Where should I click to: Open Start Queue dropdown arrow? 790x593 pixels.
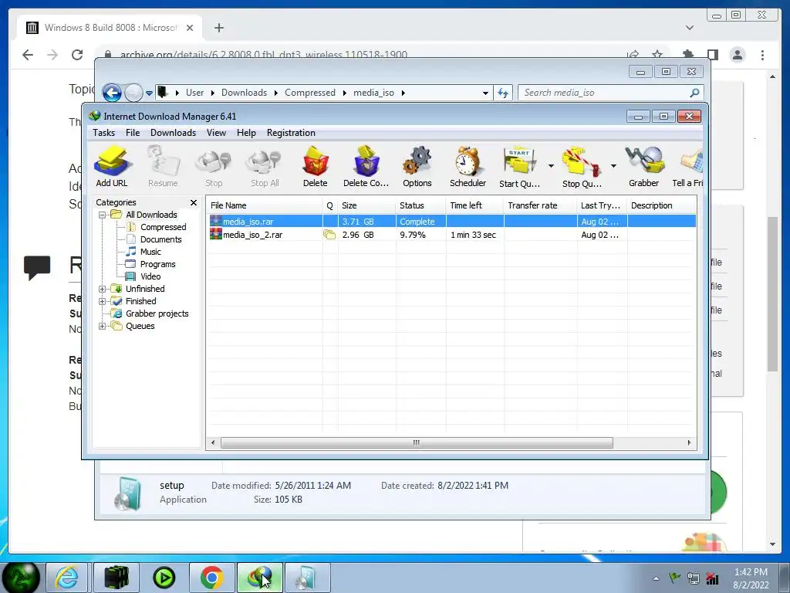pos(551,166)
